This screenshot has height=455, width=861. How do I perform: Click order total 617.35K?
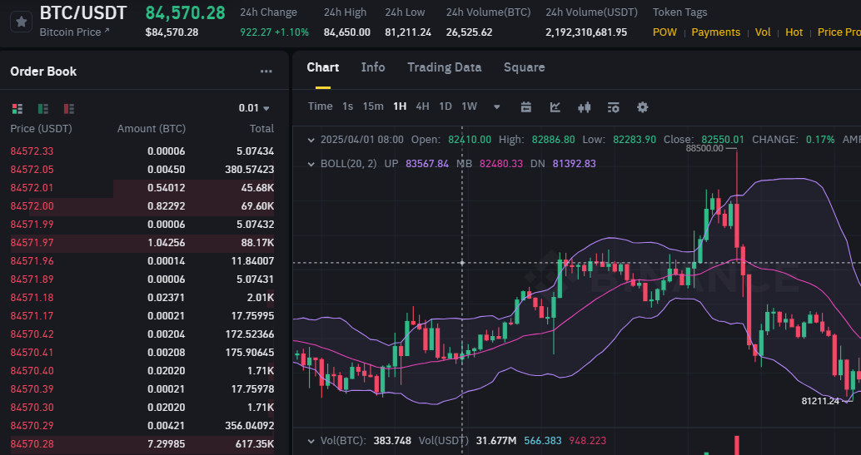click(x=255, y=444)
